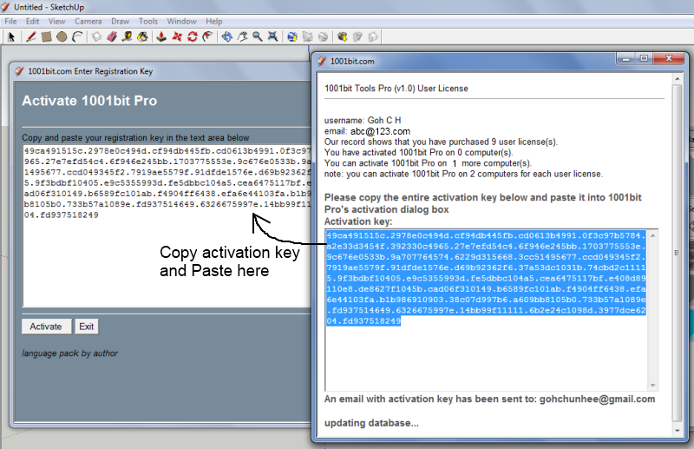This screenshot has width=694, height=449.
Task: Select the Paint Bucket tool
Action: 142,36
